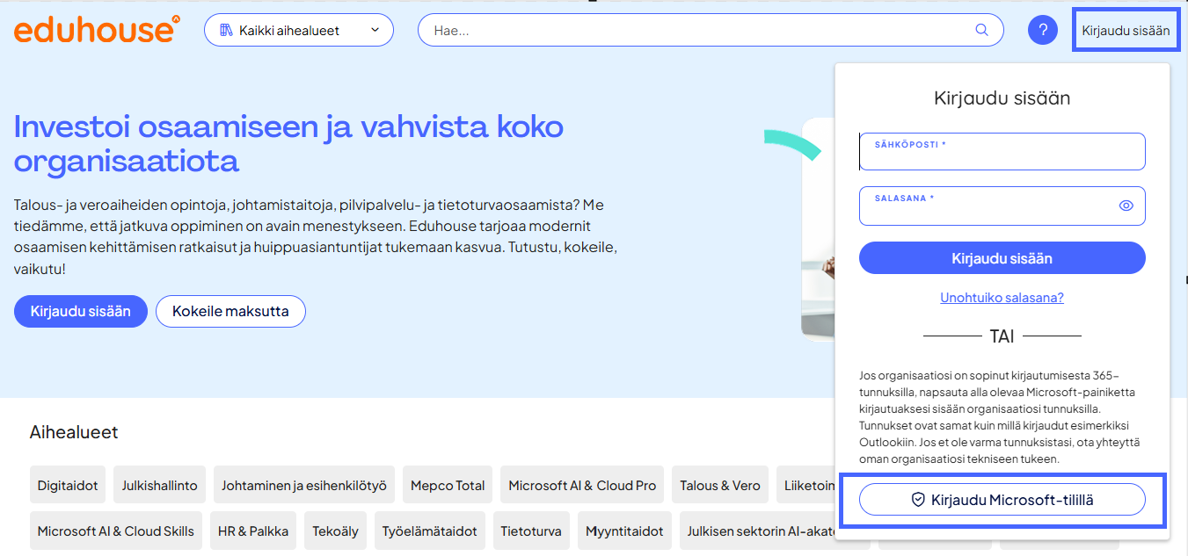Submit the Kirjaudu sisään button in login panel
The width and height of the screenshot is (1188, 556).
click(1002, 258)
